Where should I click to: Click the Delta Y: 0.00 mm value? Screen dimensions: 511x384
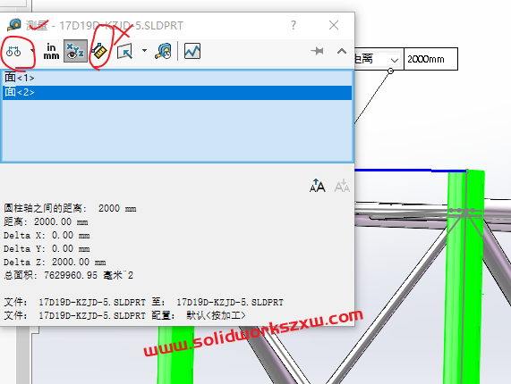coord(47,249)
